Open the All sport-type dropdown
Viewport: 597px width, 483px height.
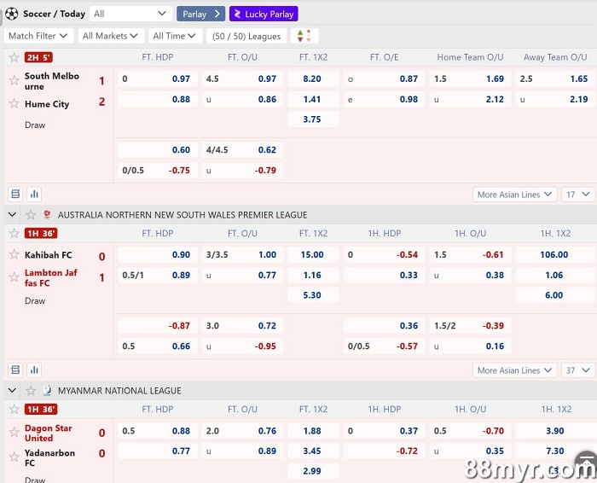pyautogui.click(x=131, y=15)
